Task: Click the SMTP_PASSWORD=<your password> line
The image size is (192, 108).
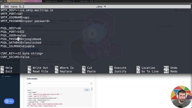Action: (25, 21)
